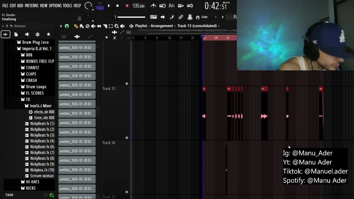Choose the Select marquee tool
This screenshot has width=354, height=199.
pyautogui.click(x=111, y=26)
